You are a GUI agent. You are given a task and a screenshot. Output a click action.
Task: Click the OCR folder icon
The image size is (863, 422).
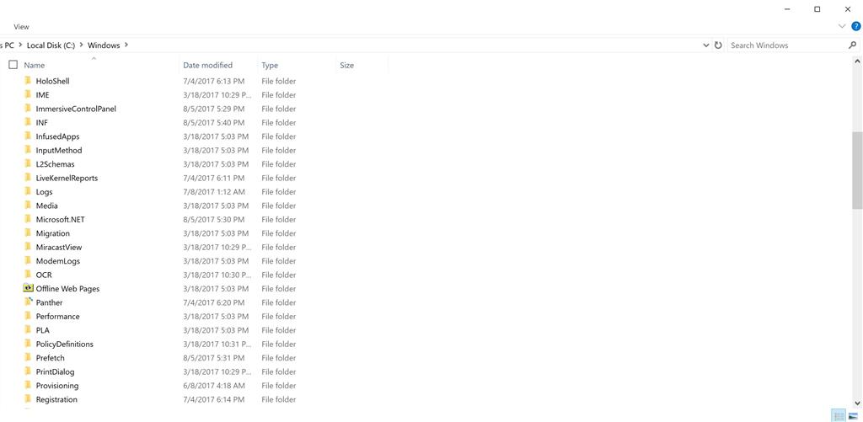pyautogui.click(x=28, y=275)
